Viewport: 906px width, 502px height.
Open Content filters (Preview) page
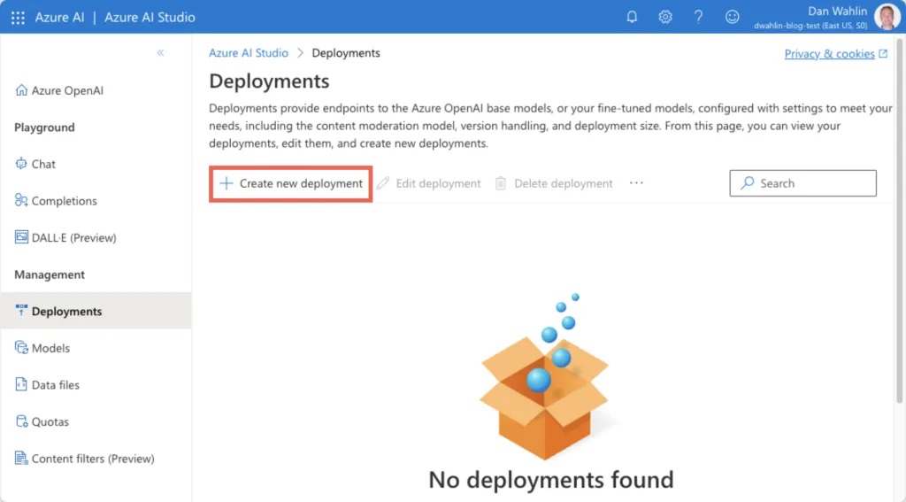pyautogui.click(x=92, y=459)
